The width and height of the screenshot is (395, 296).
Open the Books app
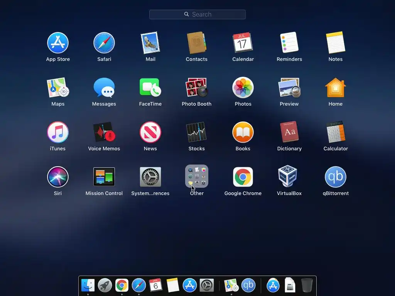point(243,132)
